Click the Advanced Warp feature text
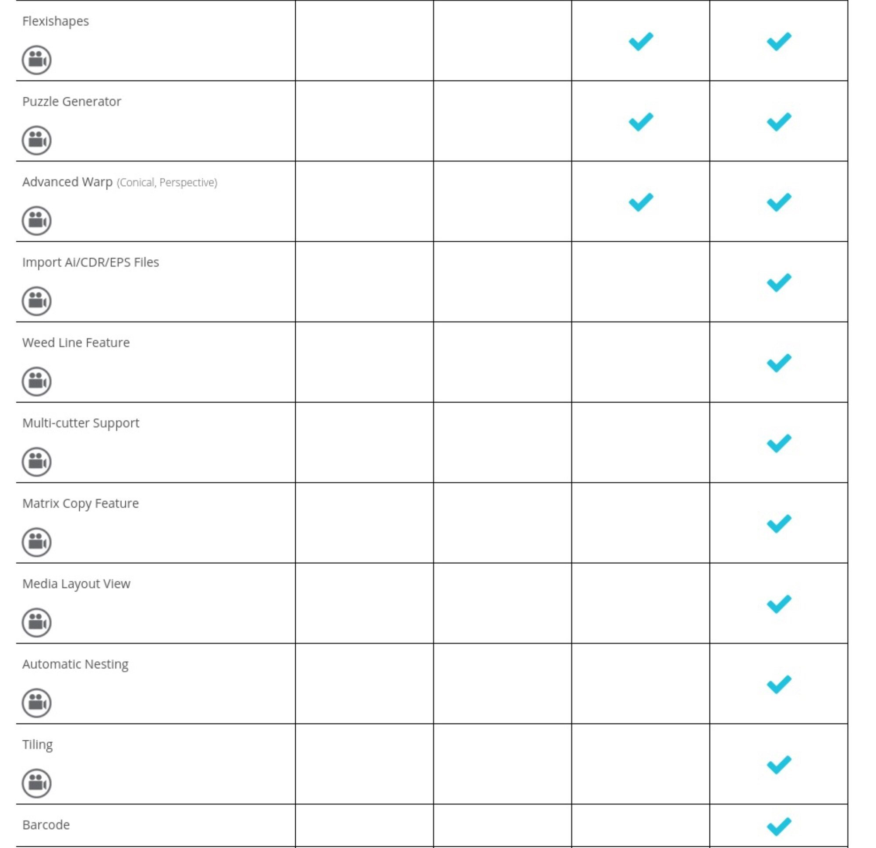876x848 pixels. [67, 182]
